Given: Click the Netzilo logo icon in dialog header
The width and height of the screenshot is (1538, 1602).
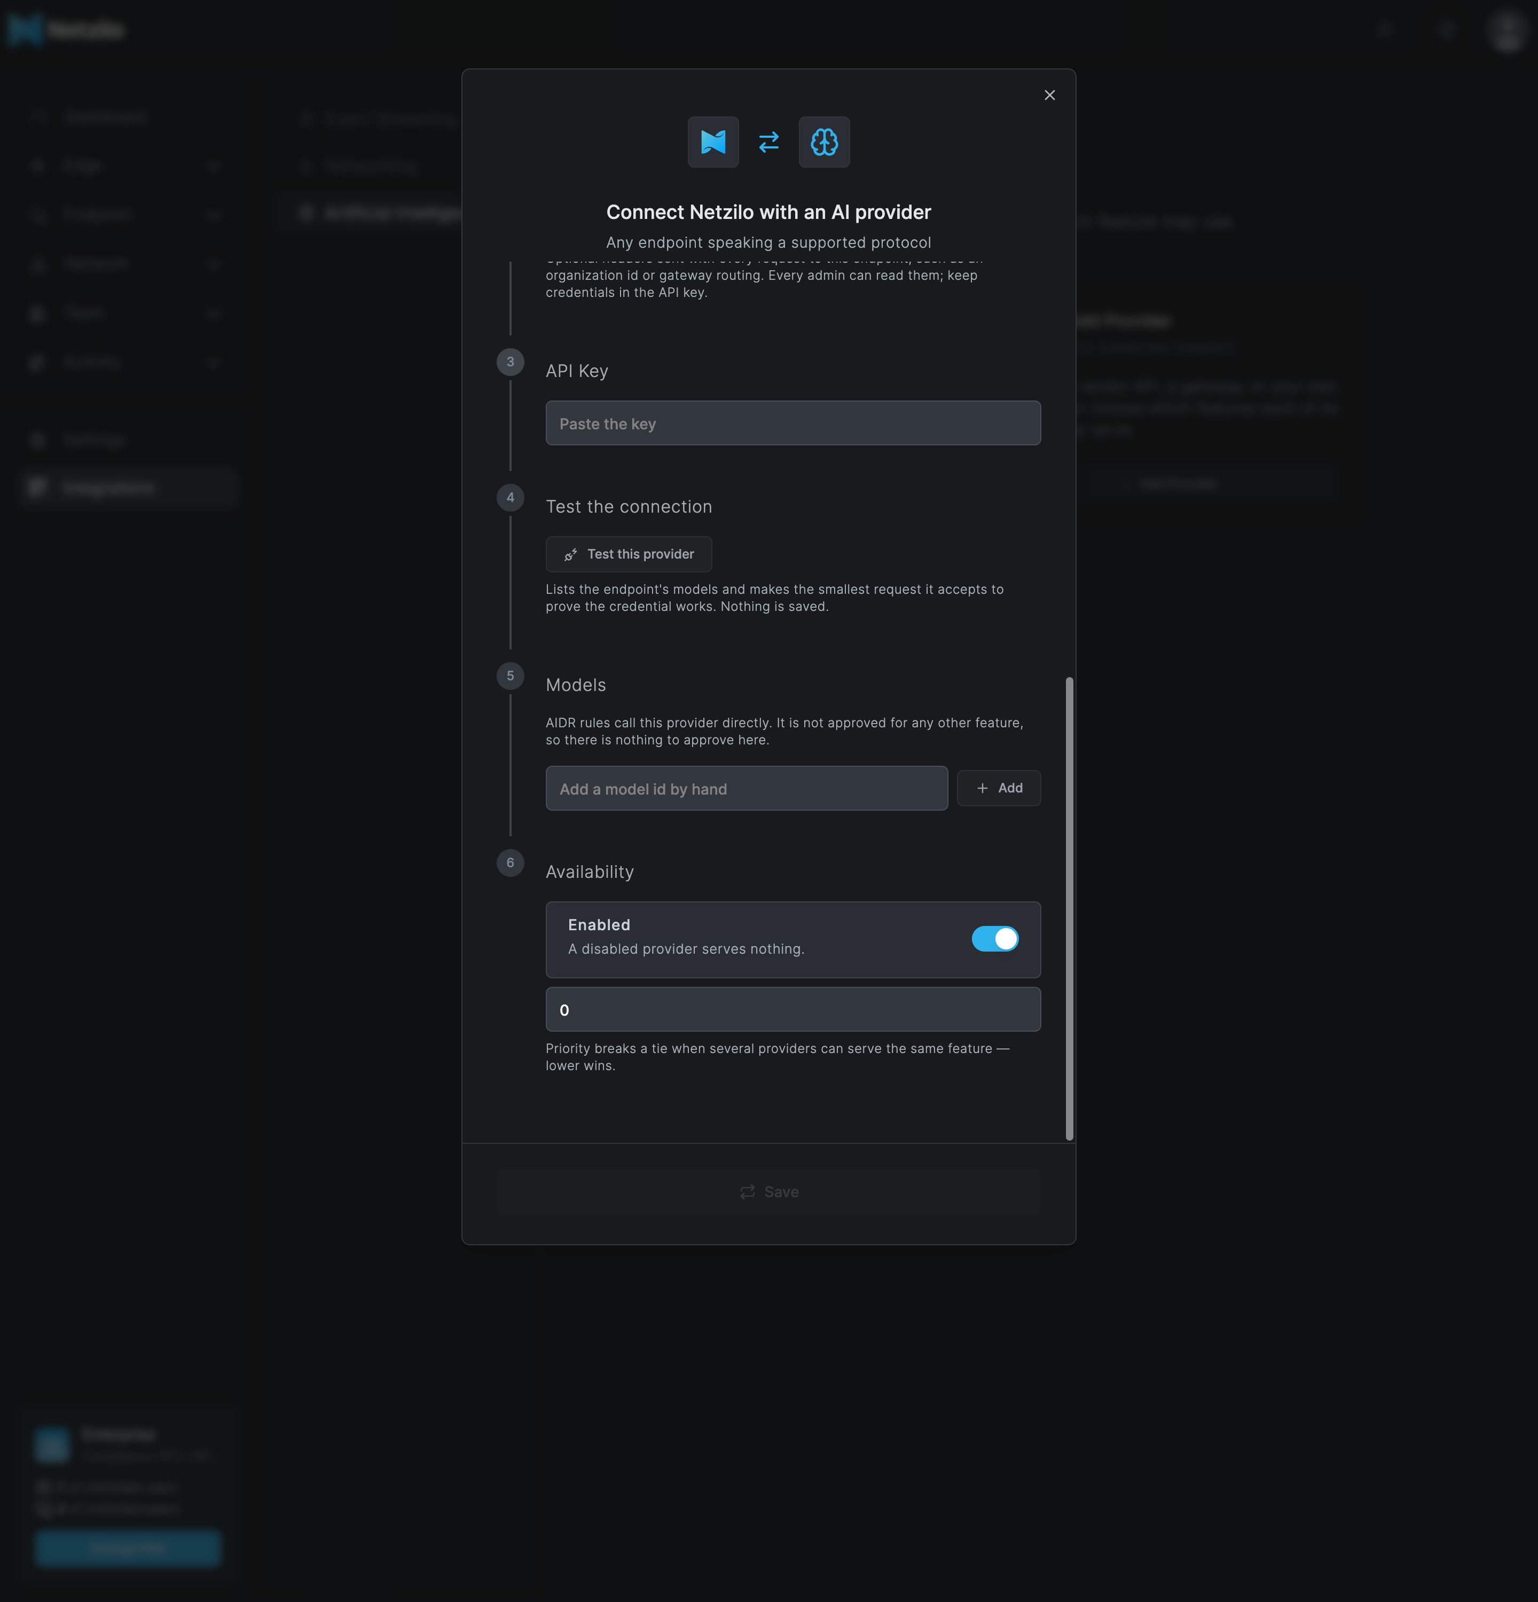Looking at the screenshot, I should pos(712,142).
